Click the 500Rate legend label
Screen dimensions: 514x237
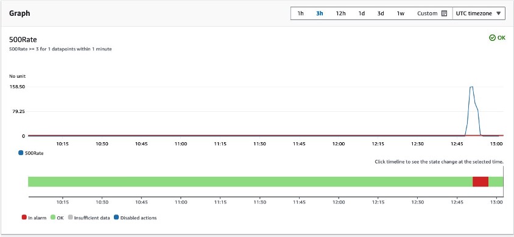pyautogui.click(x=34, y=153)
